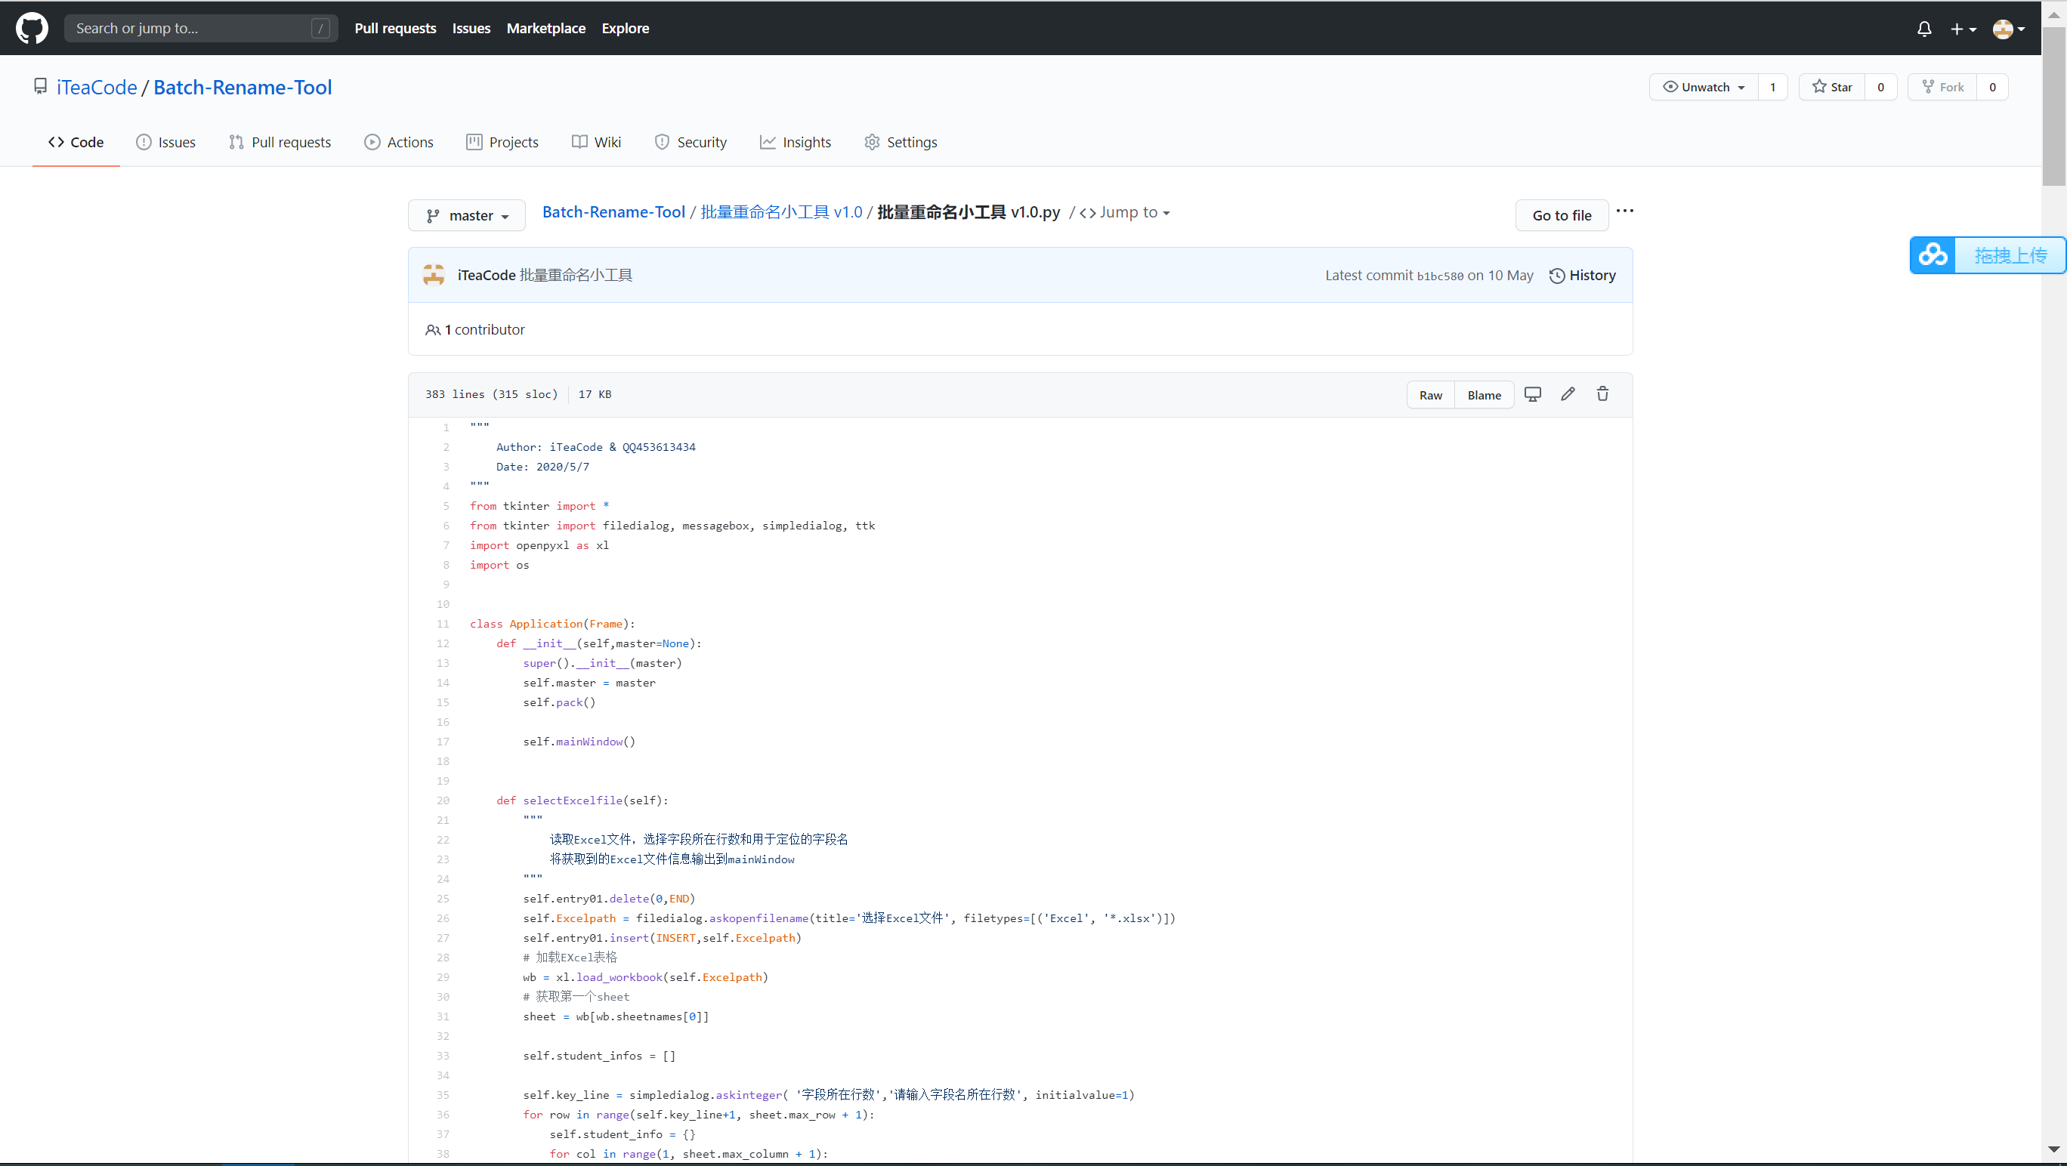Open the Projects tab
The width and height of the screenshot is (2067, 1166).
point(502,142)
